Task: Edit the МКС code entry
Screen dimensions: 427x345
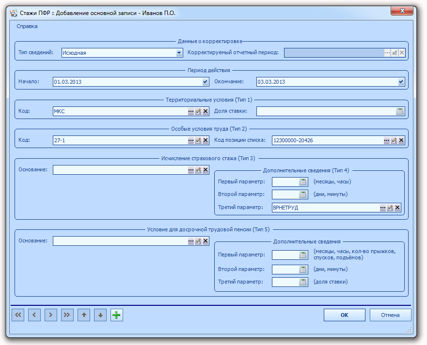Action: pyautogui.click(x=198, y=111)
